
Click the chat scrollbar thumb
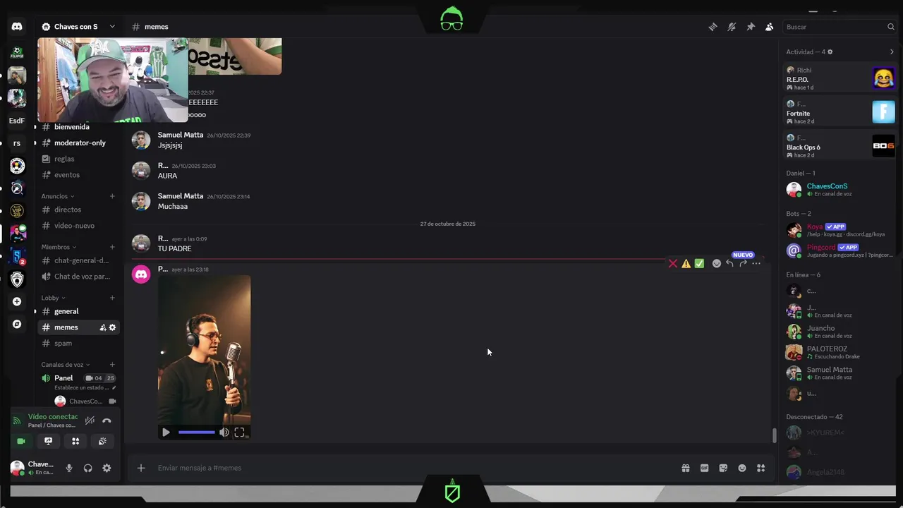click(x=774, y=435)
